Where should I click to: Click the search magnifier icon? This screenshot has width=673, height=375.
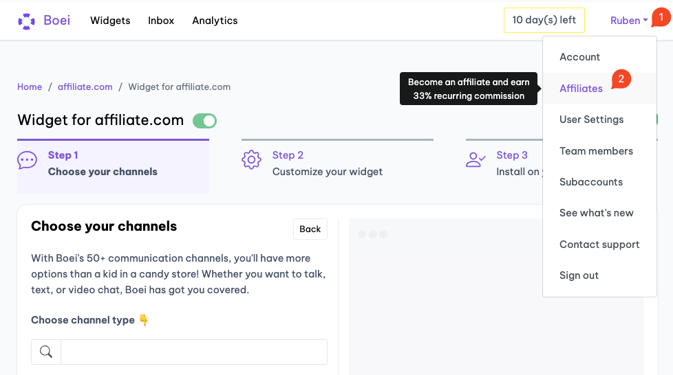click(x=46, y=352)
